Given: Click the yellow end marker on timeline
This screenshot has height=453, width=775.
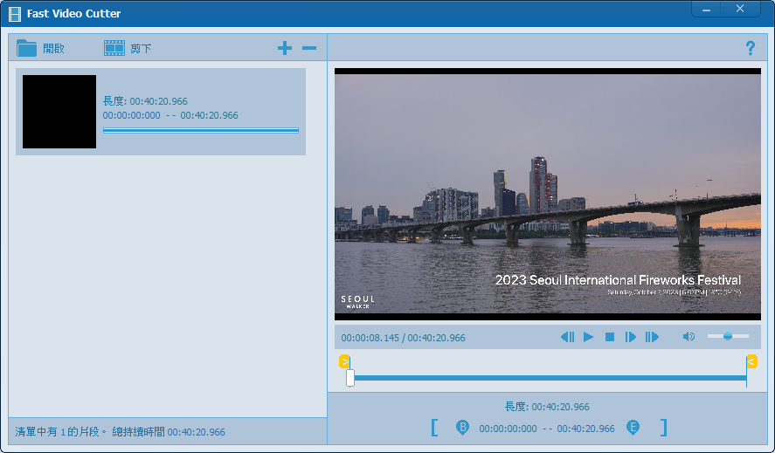Looking at the screenshot, I should tap(751, 361).
